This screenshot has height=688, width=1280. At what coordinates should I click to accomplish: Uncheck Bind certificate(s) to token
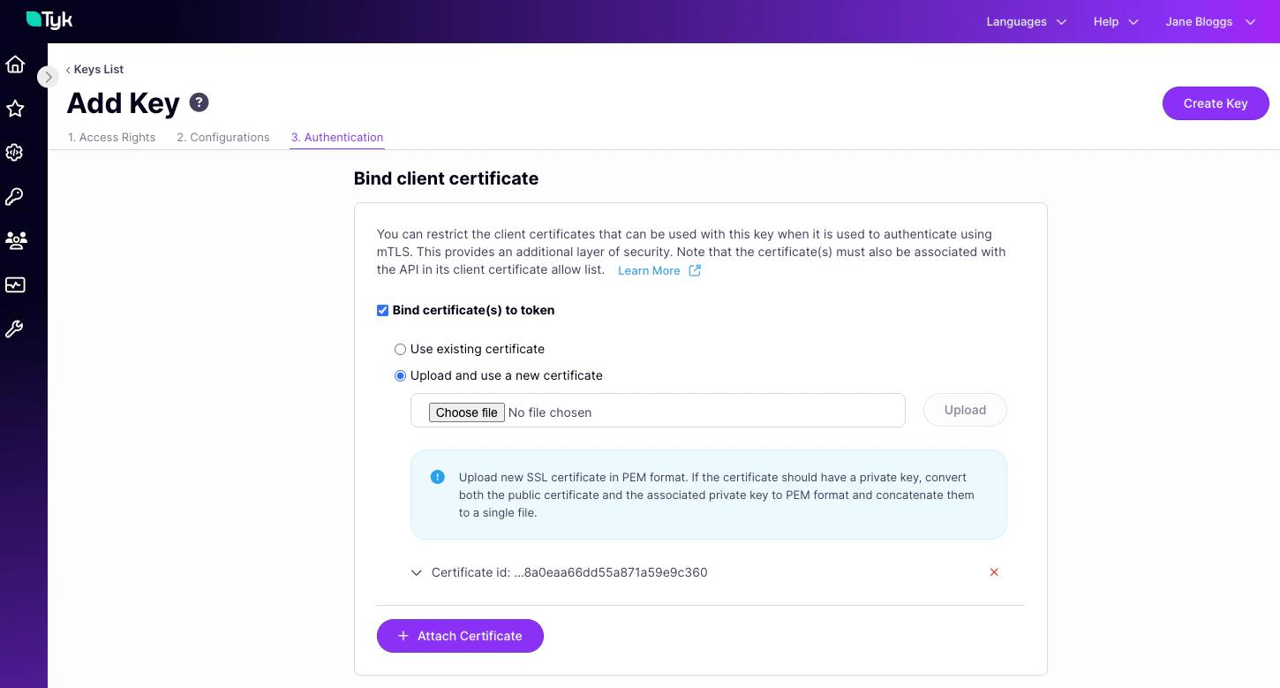pos(382,310)
